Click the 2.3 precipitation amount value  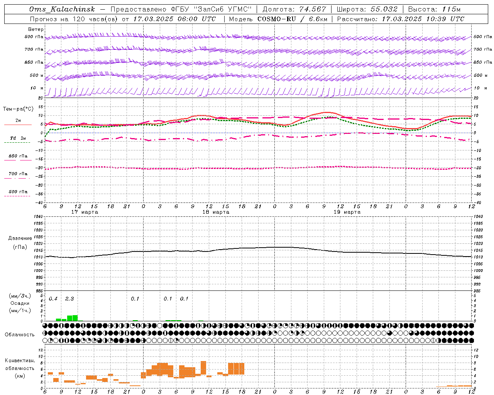point(69,299)
